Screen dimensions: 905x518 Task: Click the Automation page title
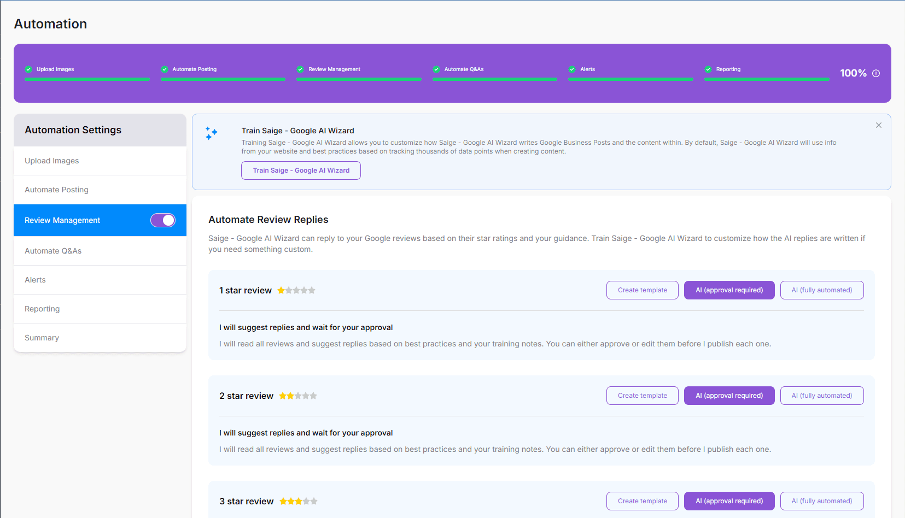50,24
